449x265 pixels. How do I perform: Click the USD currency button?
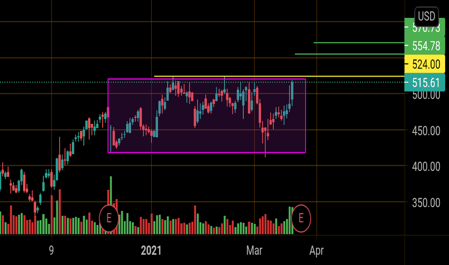(x=426, y=16)
